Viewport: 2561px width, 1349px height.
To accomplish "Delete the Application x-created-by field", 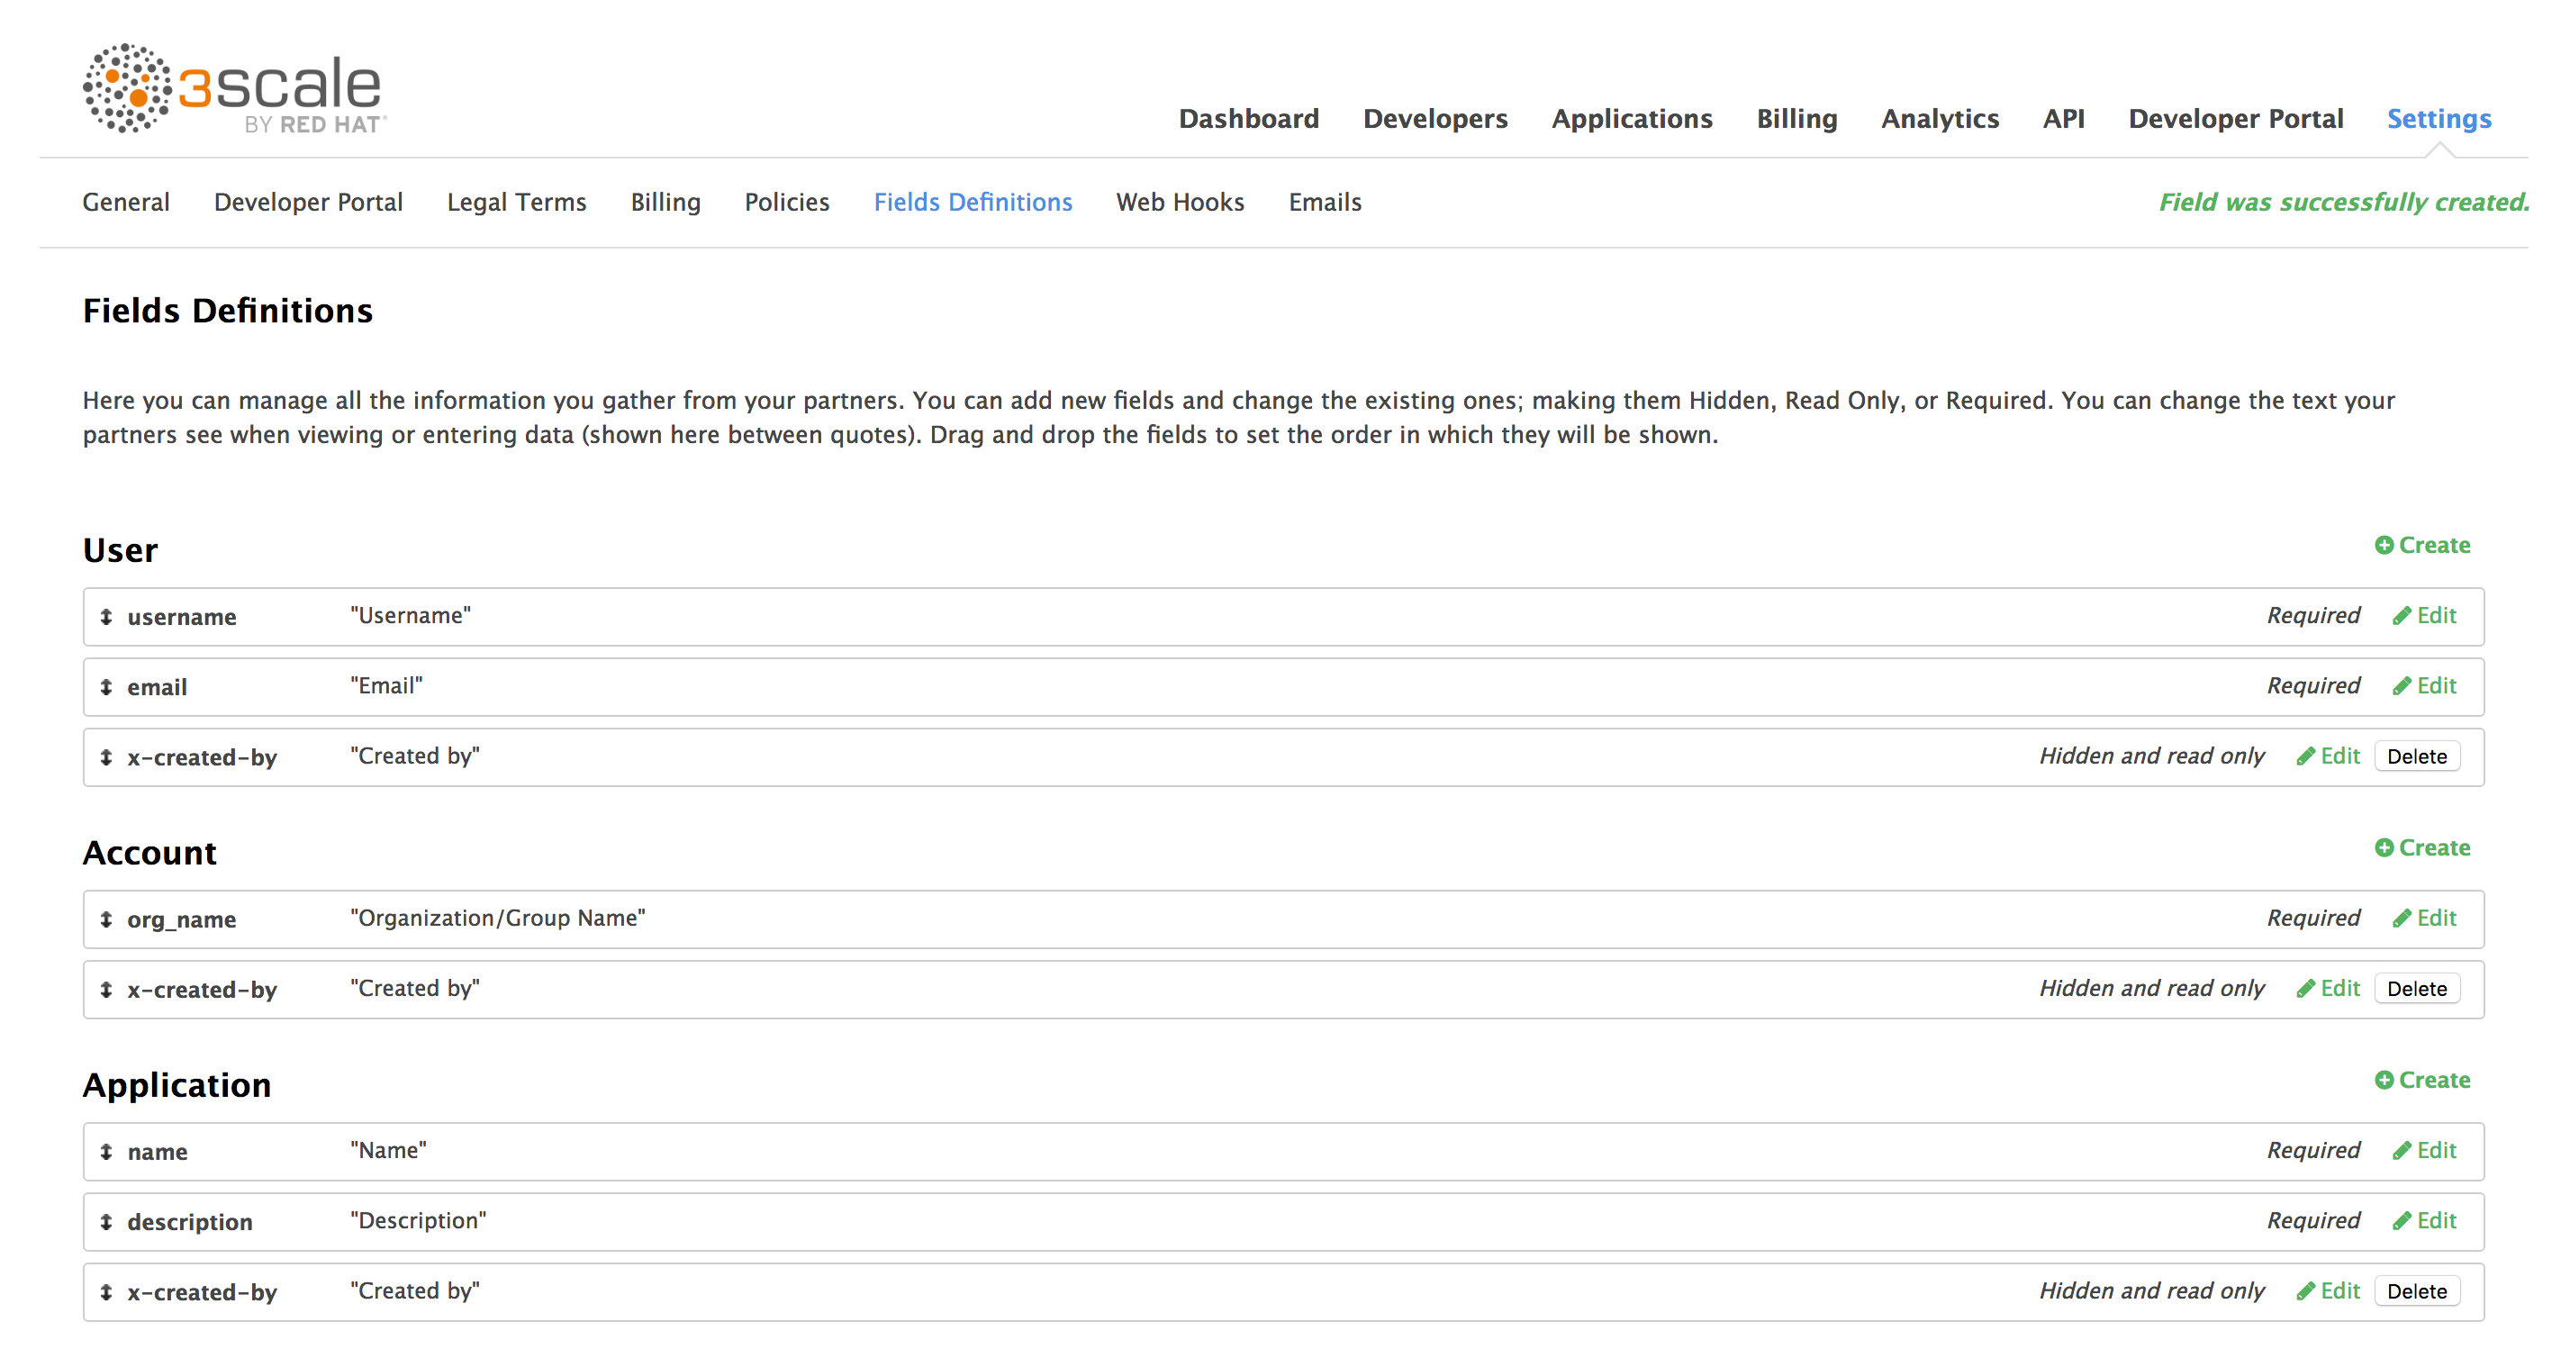I will [2416, 1291].
